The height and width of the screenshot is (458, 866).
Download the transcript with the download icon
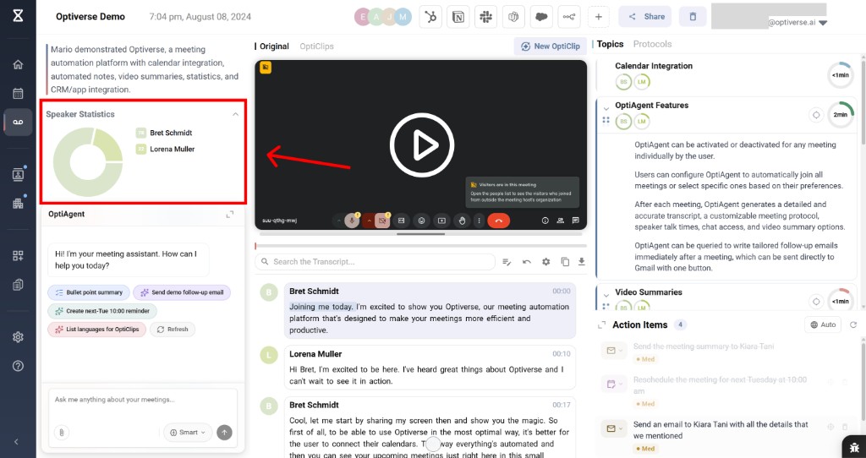point(582,262)
